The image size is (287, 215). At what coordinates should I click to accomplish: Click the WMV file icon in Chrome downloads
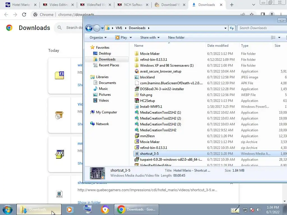(59, 194)
